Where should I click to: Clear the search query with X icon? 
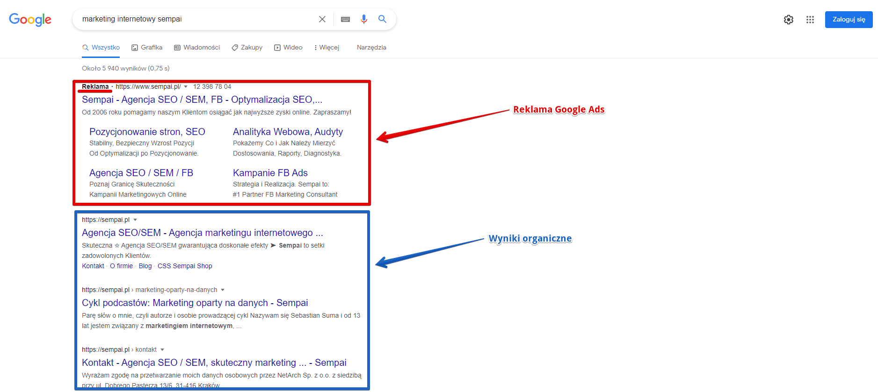[322, 19]
